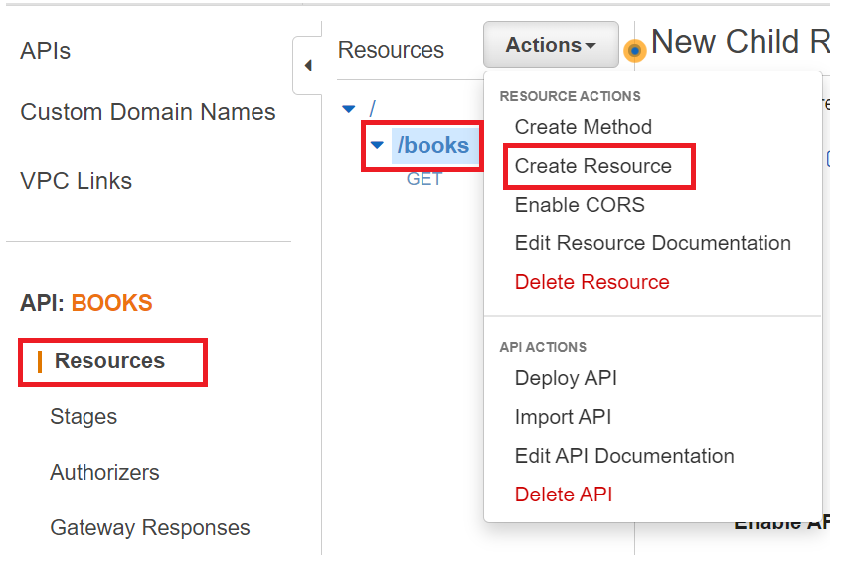Click the orange hint marker dot

click(x=634, y=50)
